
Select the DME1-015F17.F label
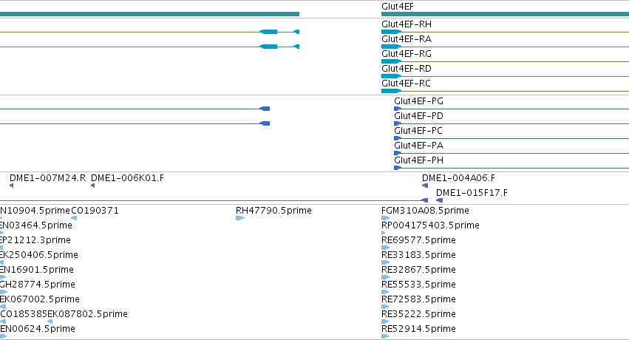click(x=472, y=193)
